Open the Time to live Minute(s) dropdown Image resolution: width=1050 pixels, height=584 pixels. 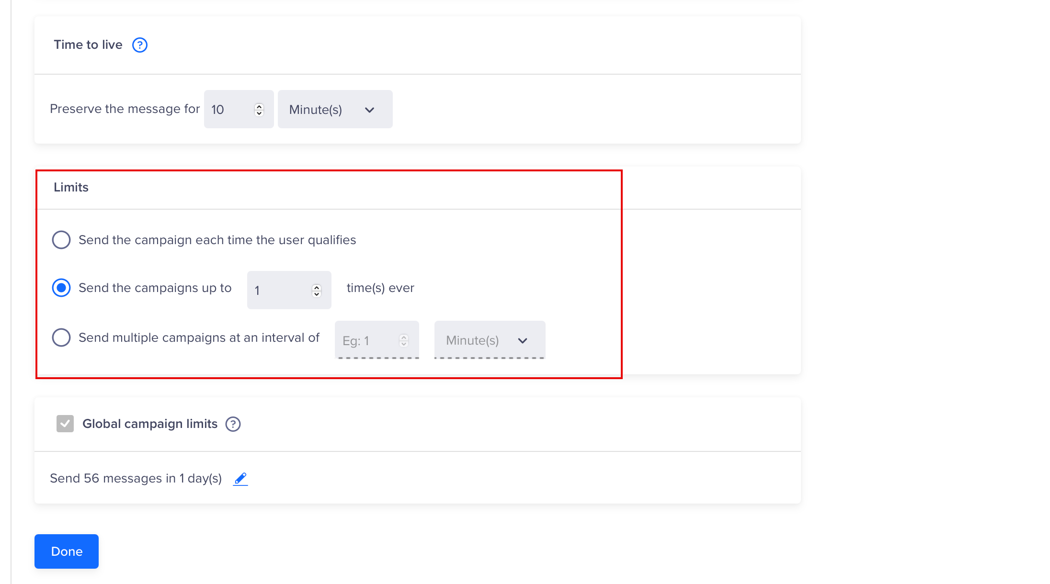[335, 110]
